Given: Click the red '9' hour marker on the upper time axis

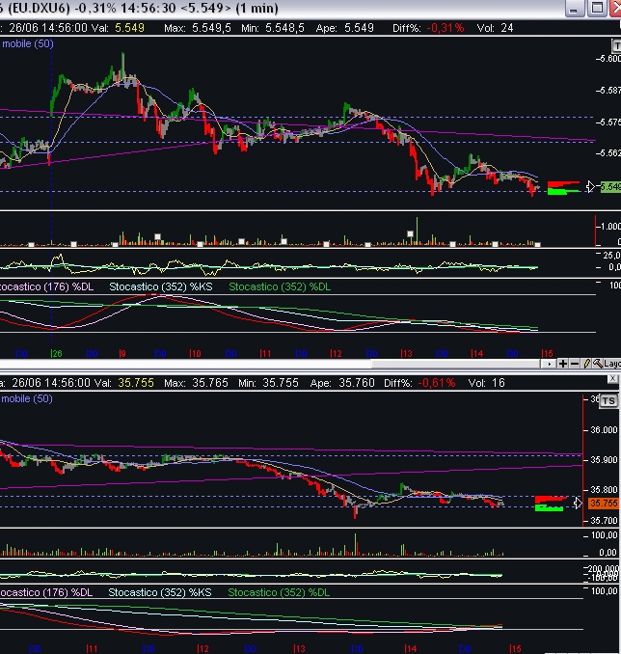Looking at the screenshot, I should coord(121,354).
